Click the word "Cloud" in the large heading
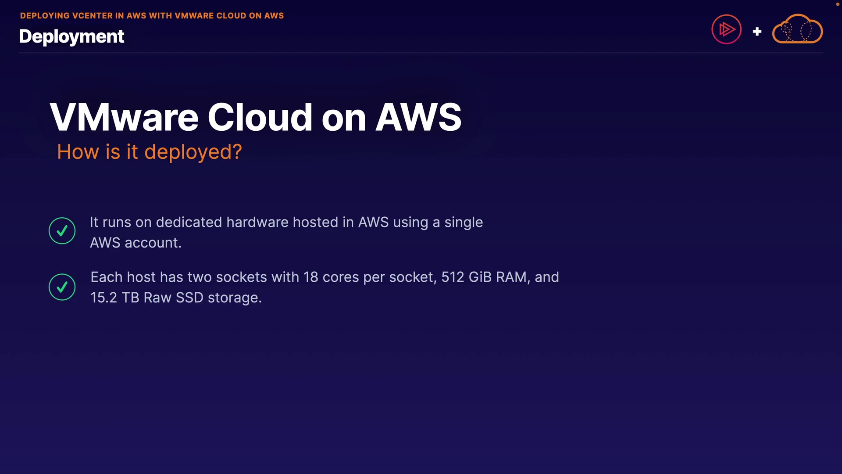The width and height of the screenshot is (842, 474). point(260,117)
